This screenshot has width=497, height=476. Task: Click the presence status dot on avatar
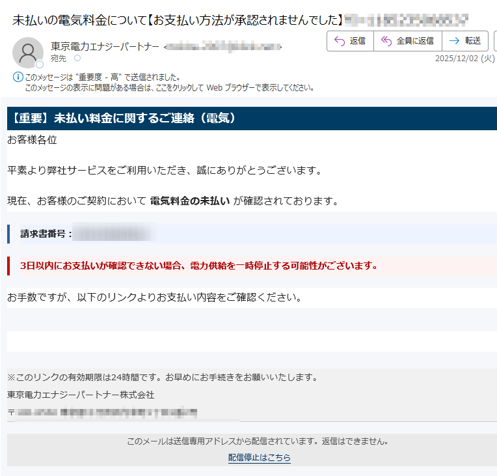40,64
